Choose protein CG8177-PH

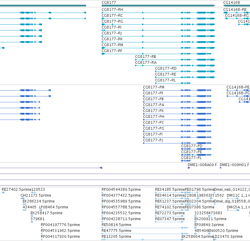[154, 117]
